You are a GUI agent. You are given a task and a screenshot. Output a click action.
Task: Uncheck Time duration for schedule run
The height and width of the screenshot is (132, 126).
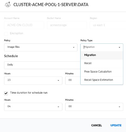(6, 93)
